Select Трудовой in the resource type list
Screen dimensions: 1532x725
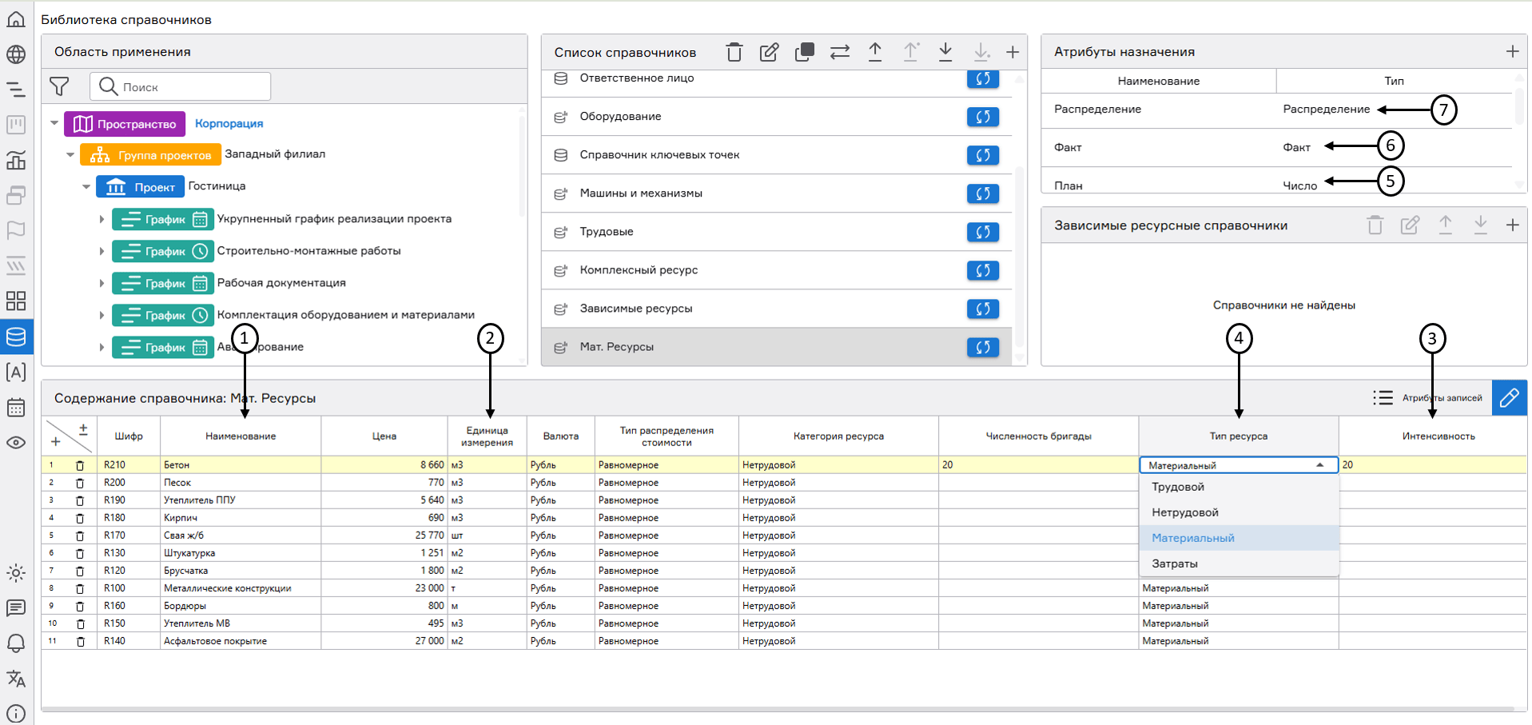pyautogui.click(x=1178, y=487)
